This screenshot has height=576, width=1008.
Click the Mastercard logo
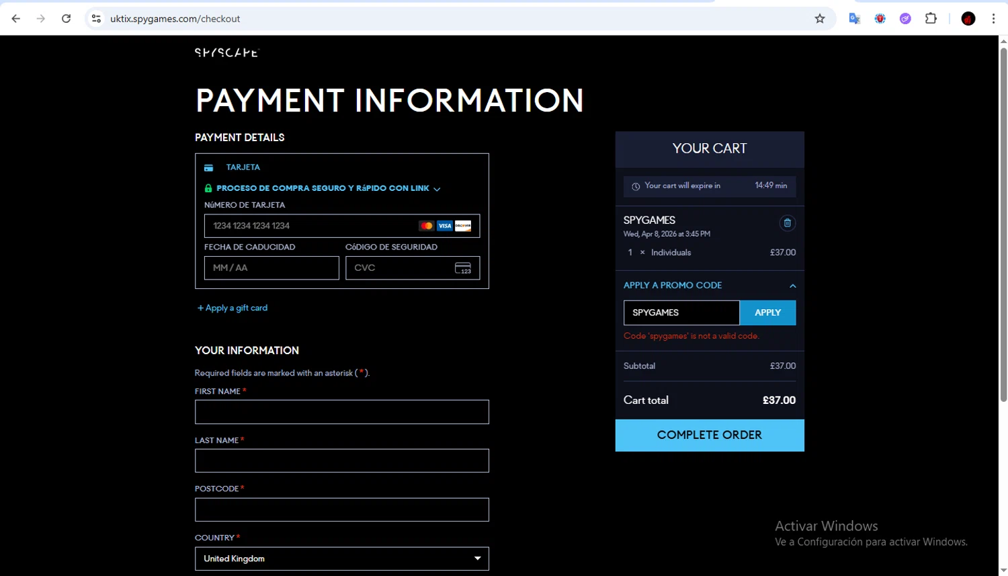click(x=426, y=226)
